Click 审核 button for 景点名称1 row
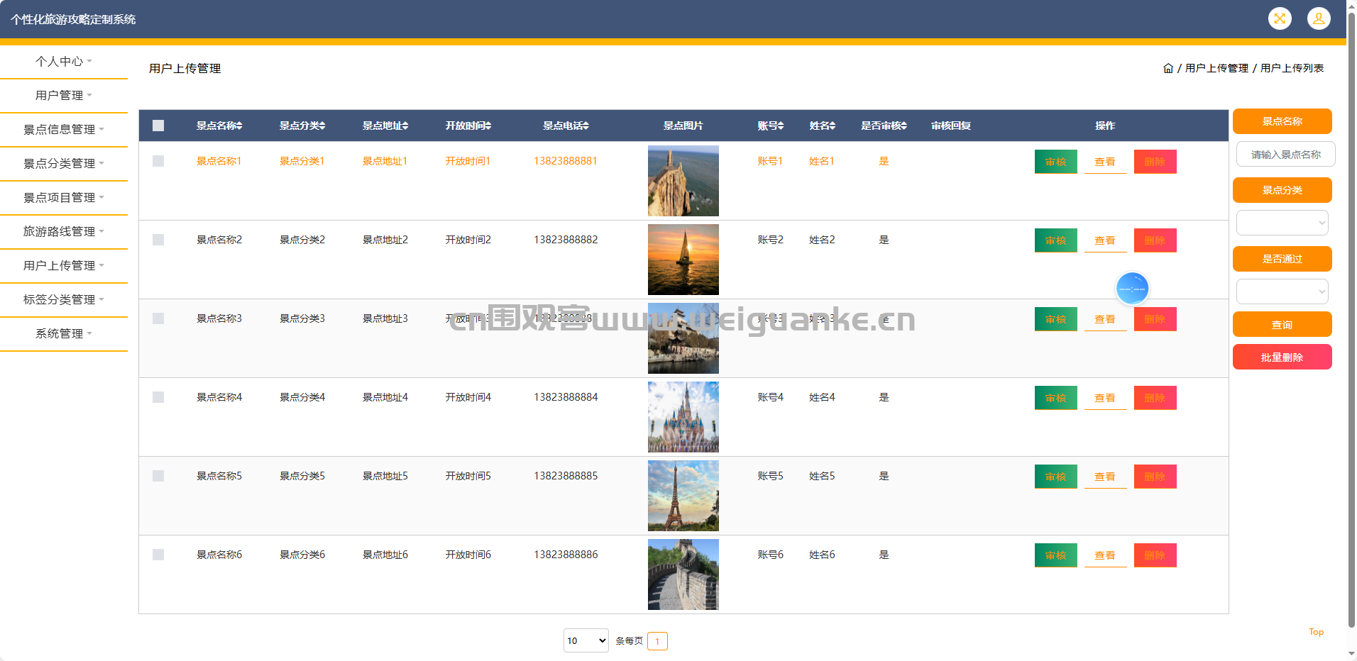 [x=1055, y=162]
